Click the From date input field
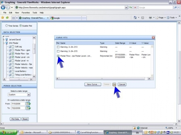Viewport: 181px width, 135px height. tap(18, 104)
